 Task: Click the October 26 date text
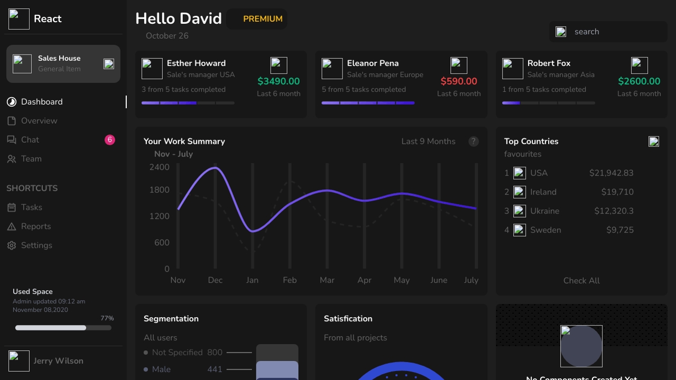point(167,36)
